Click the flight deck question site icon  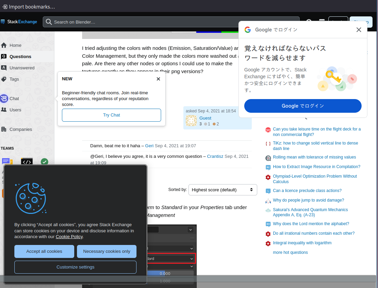tap(268, 130)
